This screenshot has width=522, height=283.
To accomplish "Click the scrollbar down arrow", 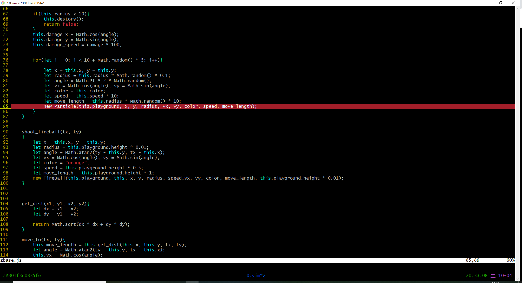I will coord(517,278).
